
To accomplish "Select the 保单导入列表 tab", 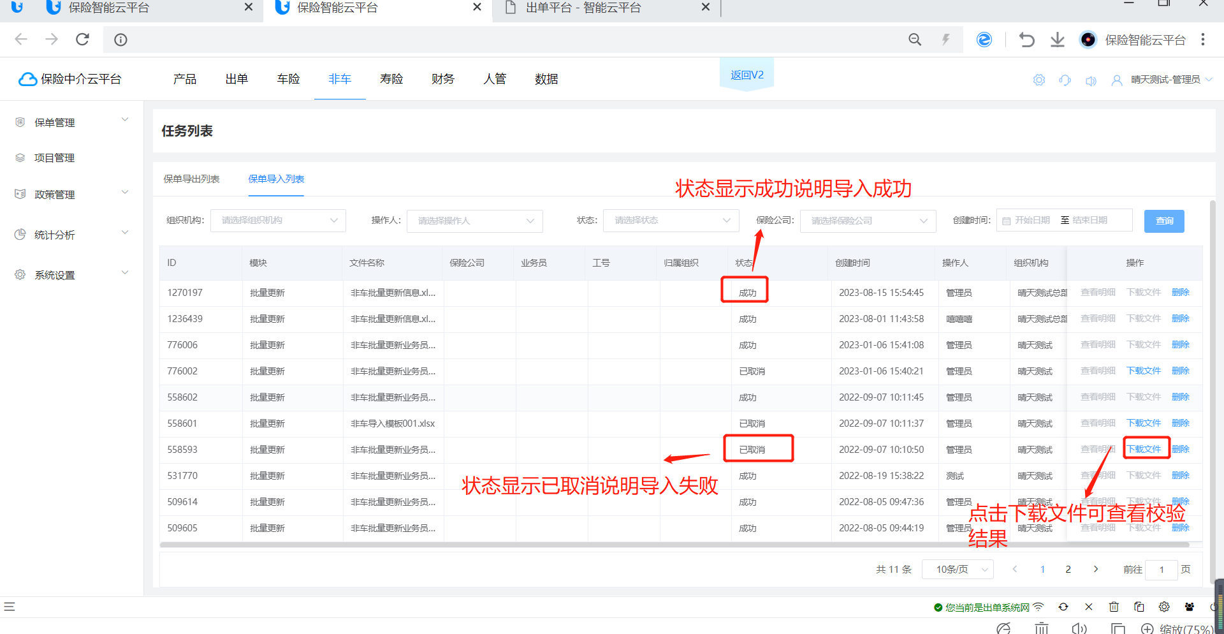I will point(276,179).
